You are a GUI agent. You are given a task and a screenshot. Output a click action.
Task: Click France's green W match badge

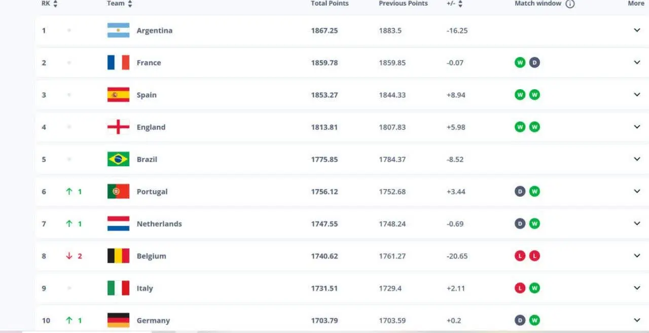click(x=520, y=63)
